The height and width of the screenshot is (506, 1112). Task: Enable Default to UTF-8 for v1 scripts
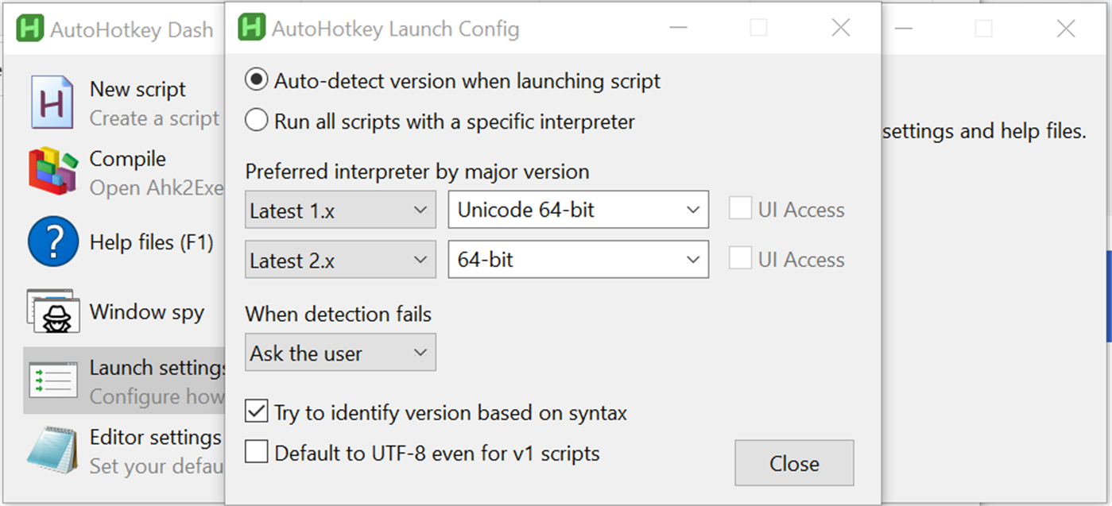[256, 451]
